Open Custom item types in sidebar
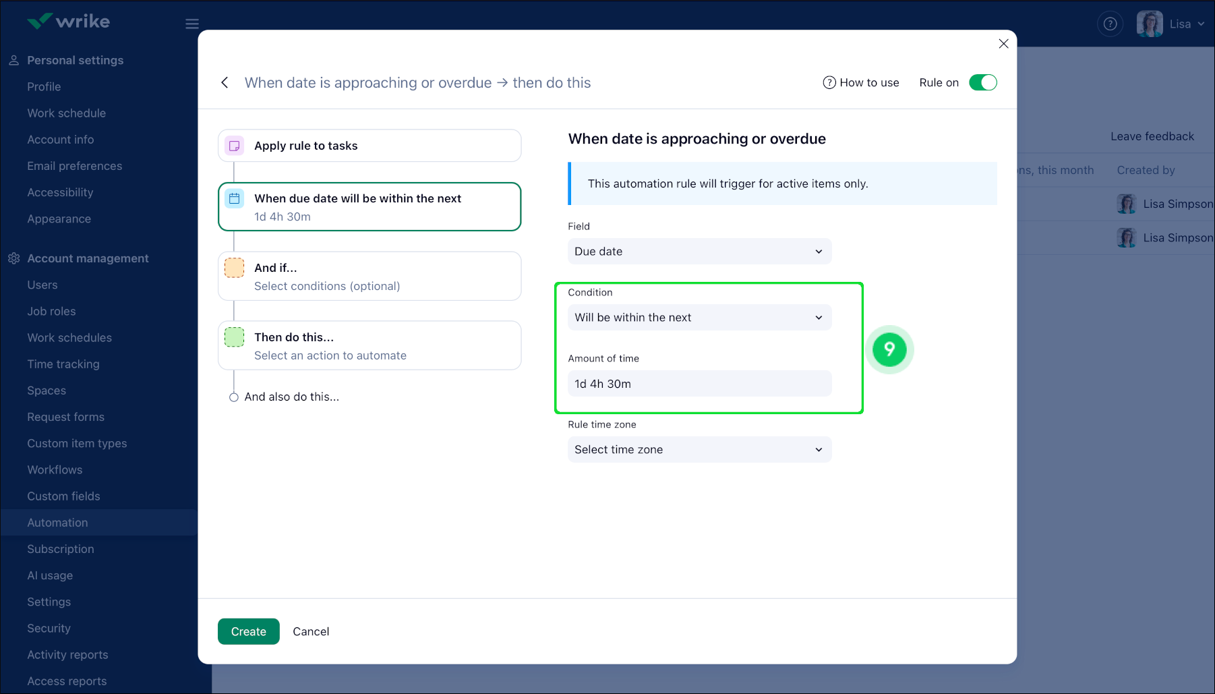The height and width of the screenshot is (694, 1215). tap(77, 443)
